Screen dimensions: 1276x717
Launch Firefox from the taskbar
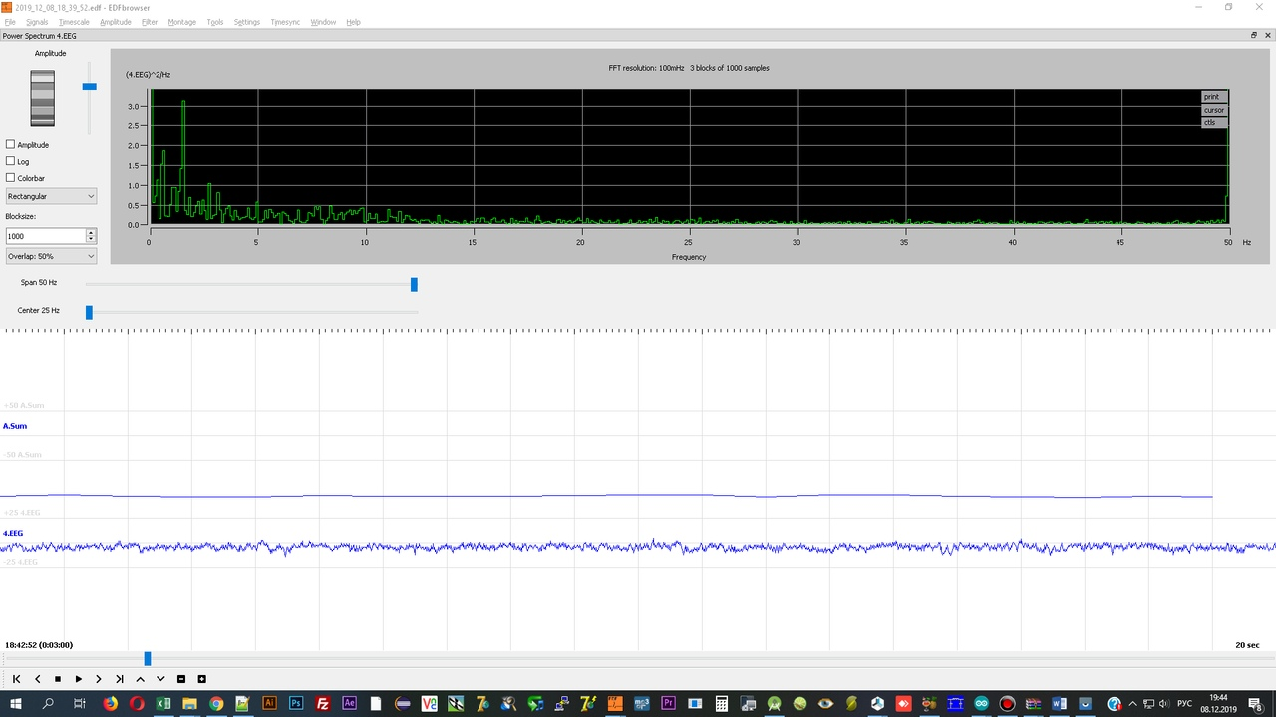point(110,704)
